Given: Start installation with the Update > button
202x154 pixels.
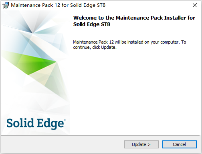Looking at the screenshot, I should point(141,144).
